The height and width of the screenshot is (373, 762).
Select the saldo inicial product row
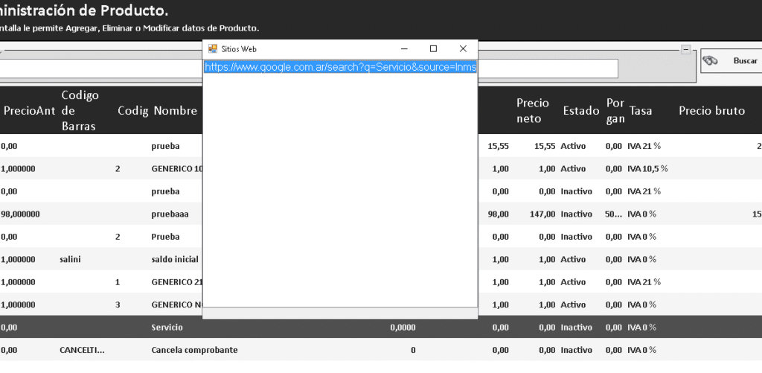(174, 259)
